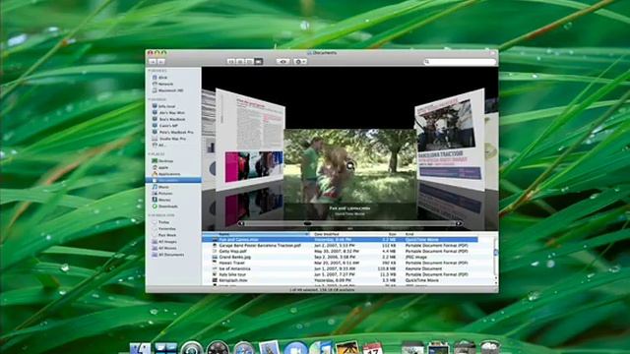This screenshot has height=354, width=630.
Task: Connect to Studio Mac Pro
Action: click(x=169, y=139)
